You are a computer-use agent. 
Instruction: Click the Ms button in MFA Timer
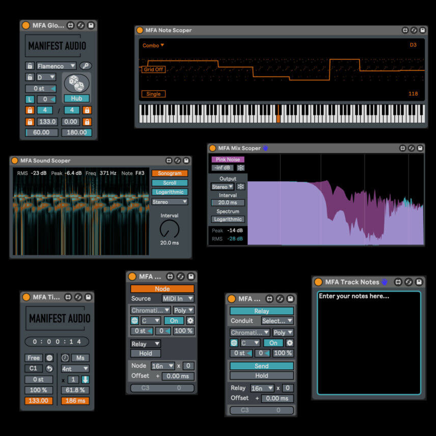click(x=80, y=358)
